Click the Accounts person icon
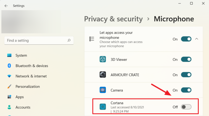This screenshot has width=209, height=116. (x=9, y=107)
